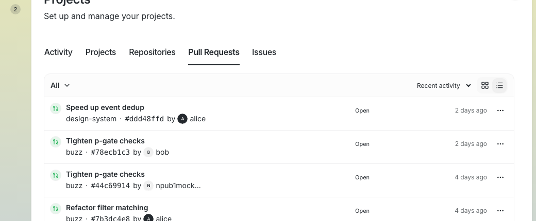Click the notification badge showing 2
The image size is (536, 221).
tap(15, 9)
